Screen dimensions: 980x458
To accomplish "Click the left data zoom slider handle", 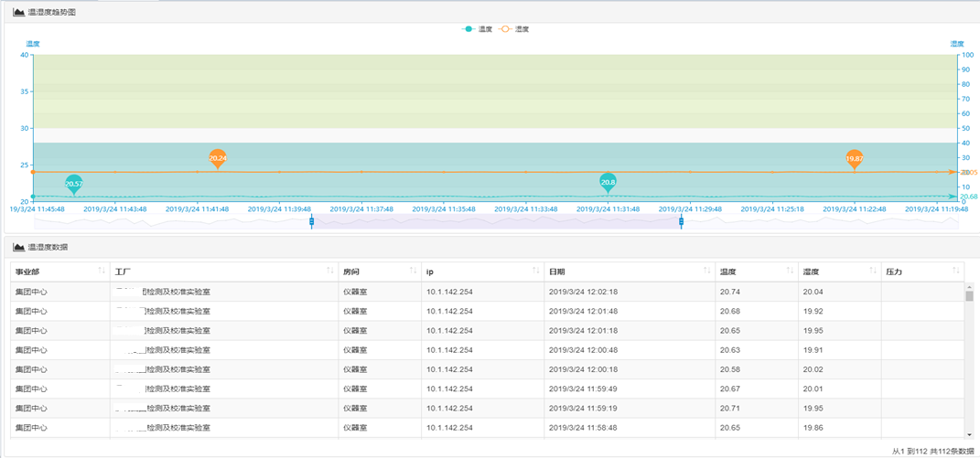I will [312, 221].
